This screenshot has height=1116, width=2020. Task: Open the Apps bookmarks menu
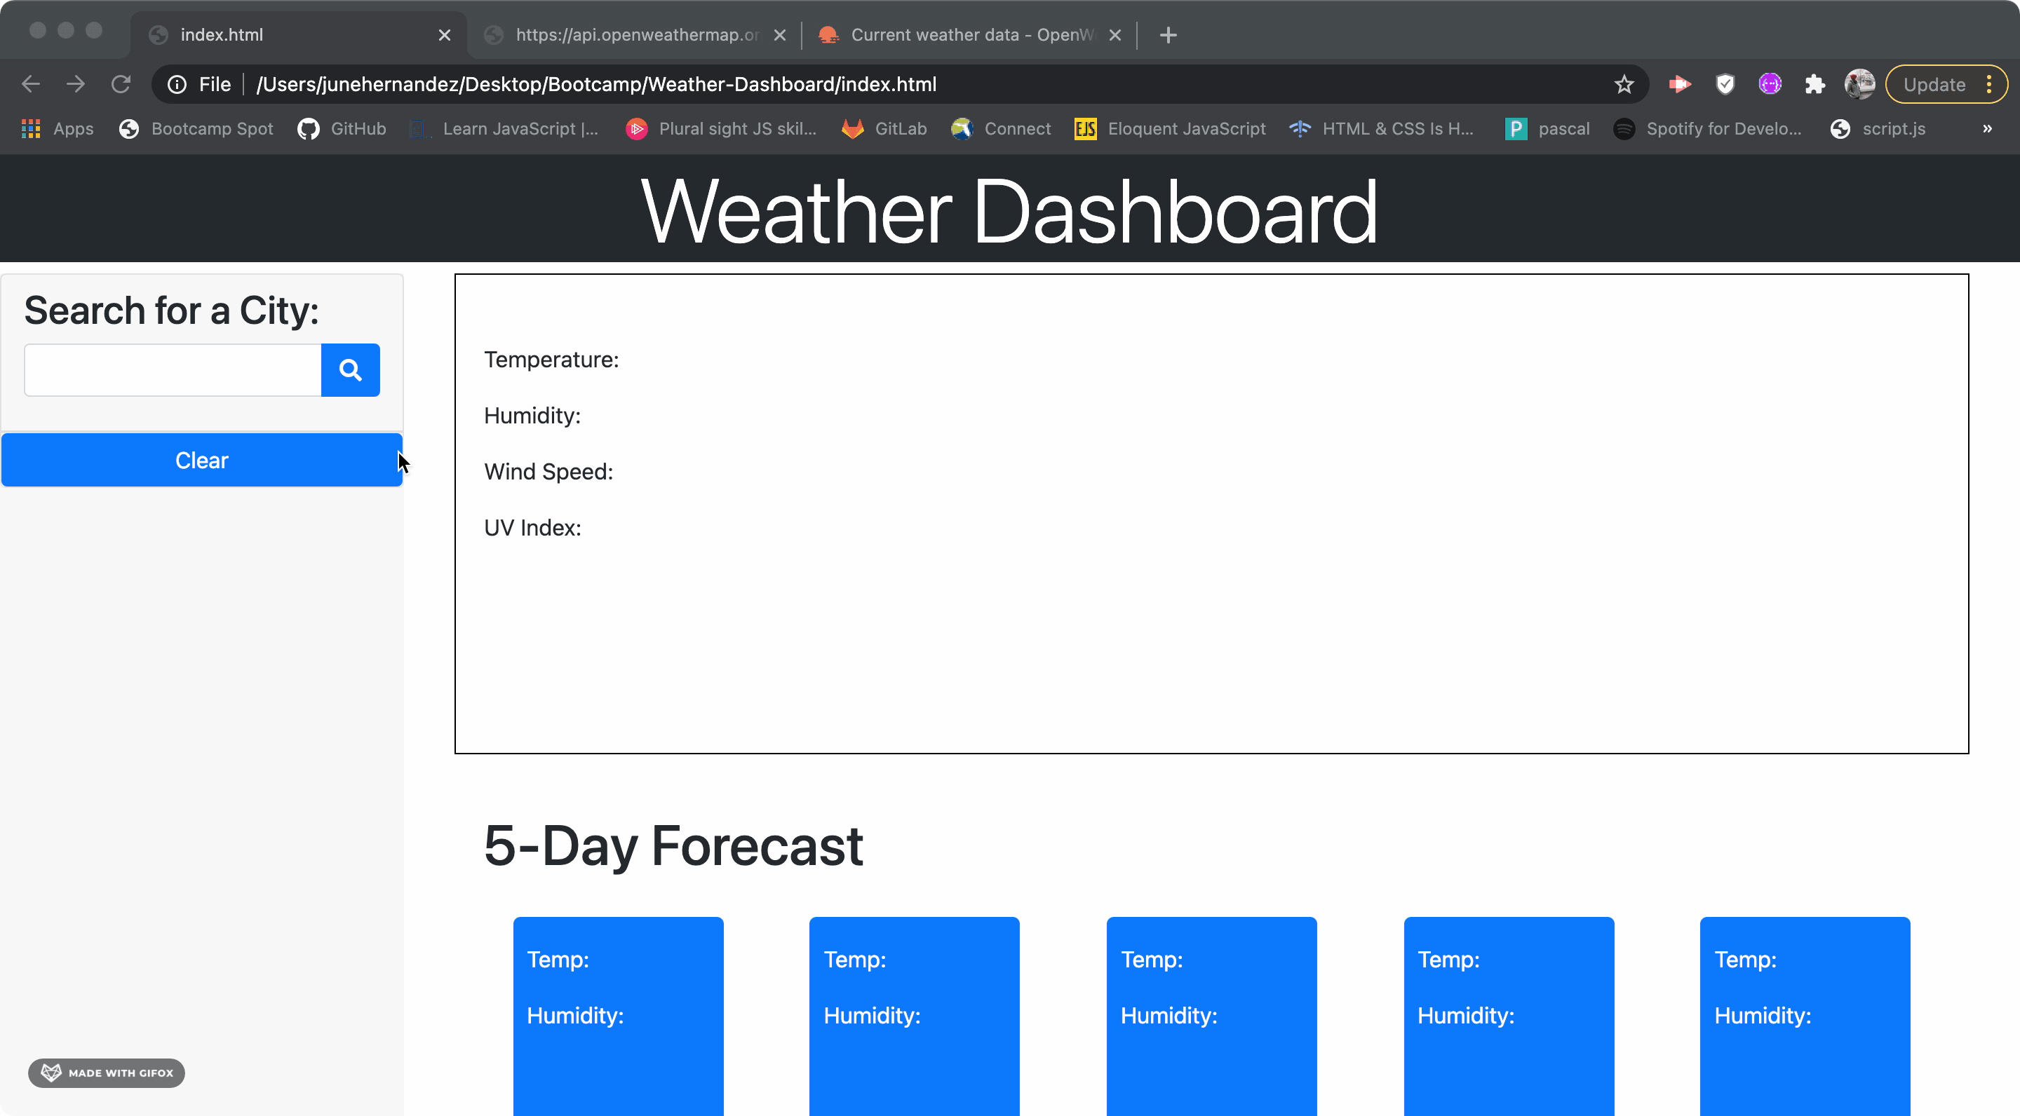(55, 128)
